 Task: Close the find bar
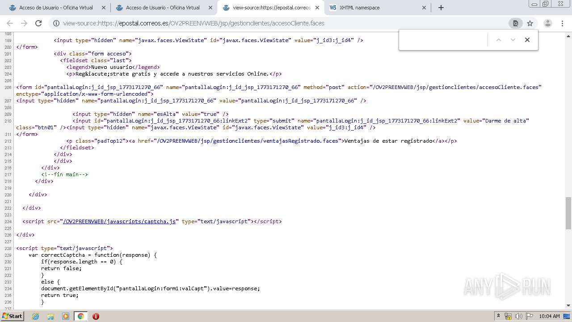pyautogui.click(x=527, y=40)
